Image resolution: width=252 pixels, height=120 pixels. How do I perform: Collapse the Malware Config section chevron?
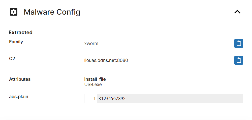click(x=237, y=12)
